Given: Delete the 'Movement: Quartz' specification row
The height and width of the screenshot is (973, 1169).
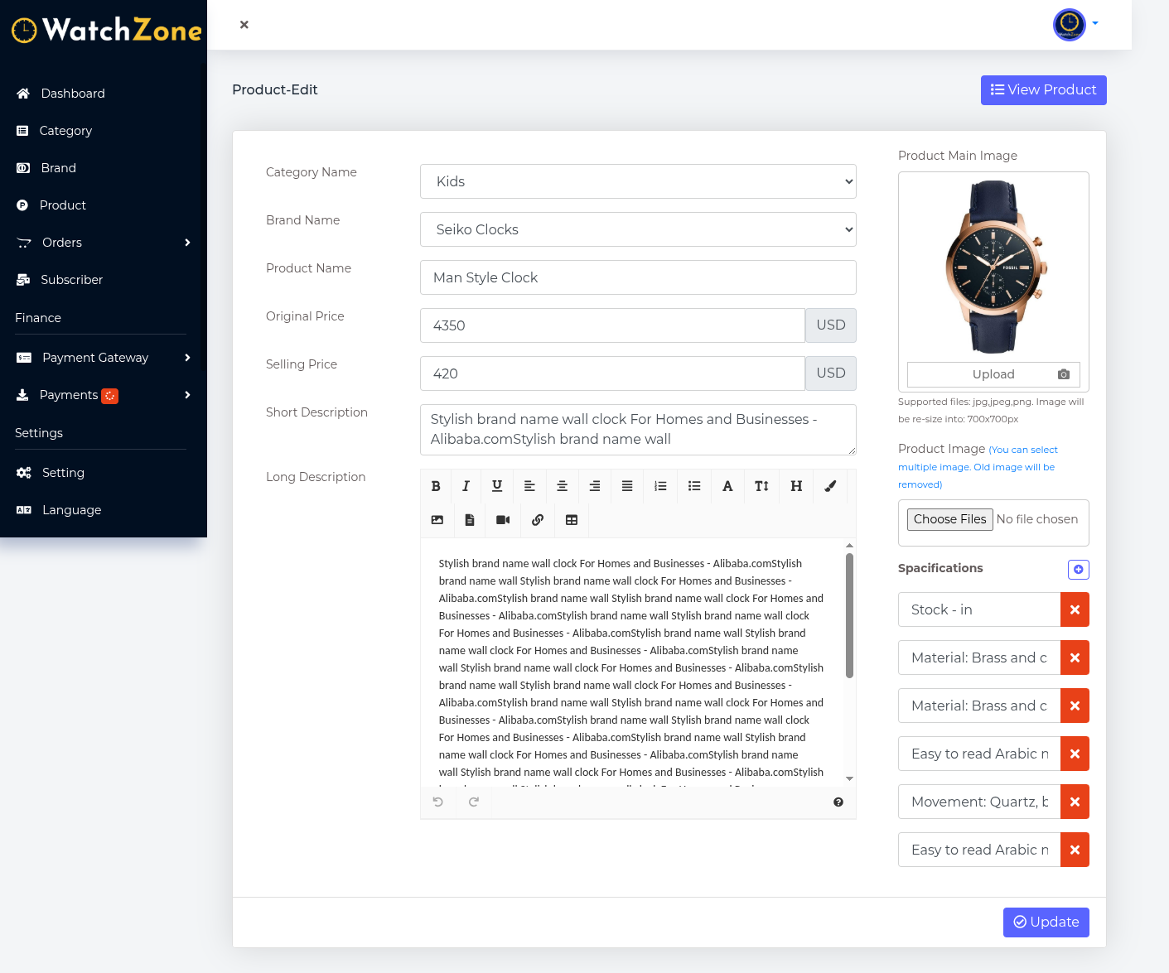Looking at the screenshot, I should [x=1075, y=802].
